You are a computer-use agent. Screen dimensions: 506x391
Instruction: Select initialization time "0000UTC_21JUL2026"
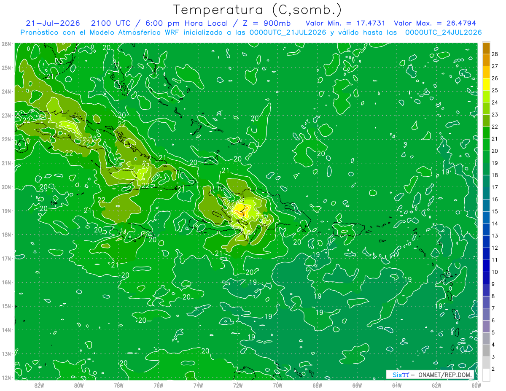coord(288,32)
